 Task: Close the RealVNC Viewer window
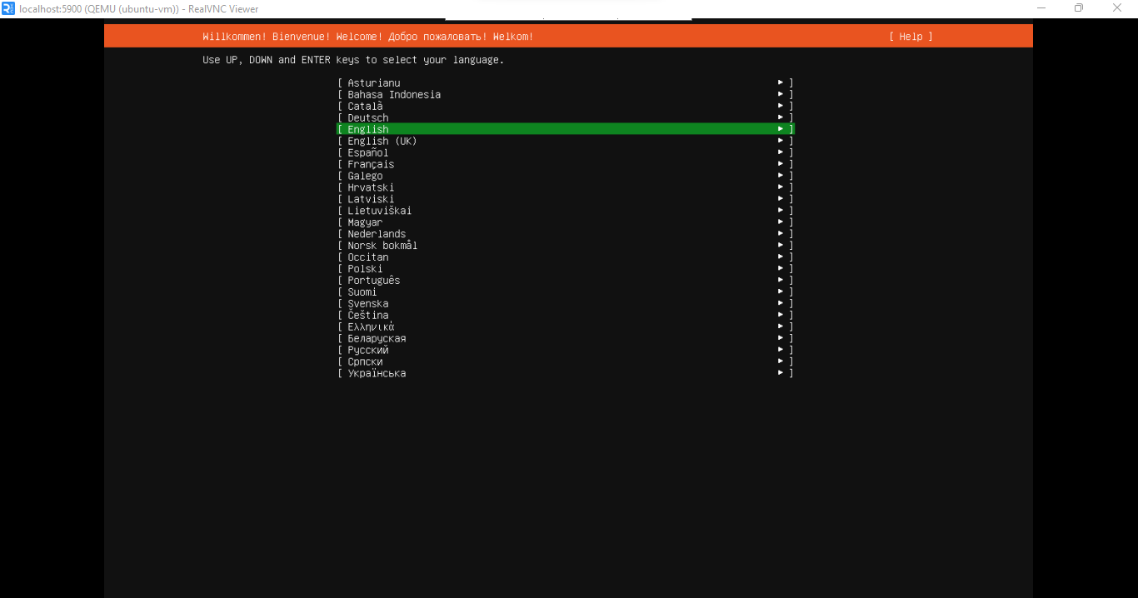[x=1118, y=8]
